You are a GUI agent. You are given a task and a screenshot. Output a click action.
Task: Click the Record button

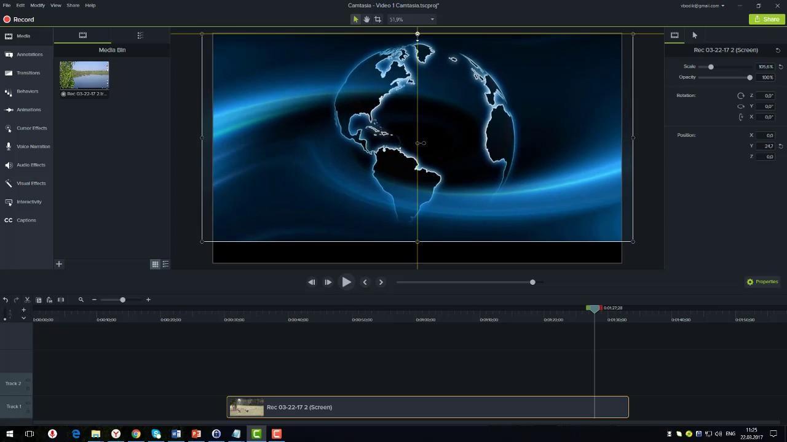pos(18,20)
